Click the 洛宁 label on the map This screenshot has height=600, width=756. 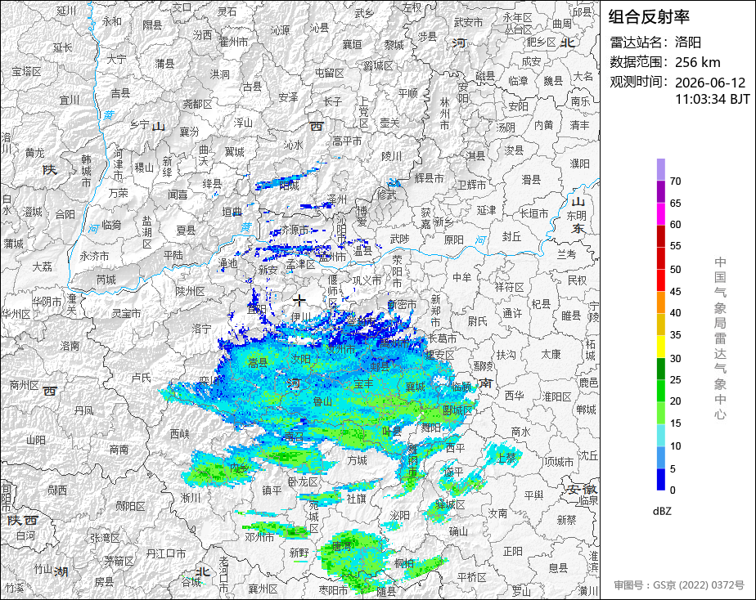pyautogui.click(x=201, y=329)
